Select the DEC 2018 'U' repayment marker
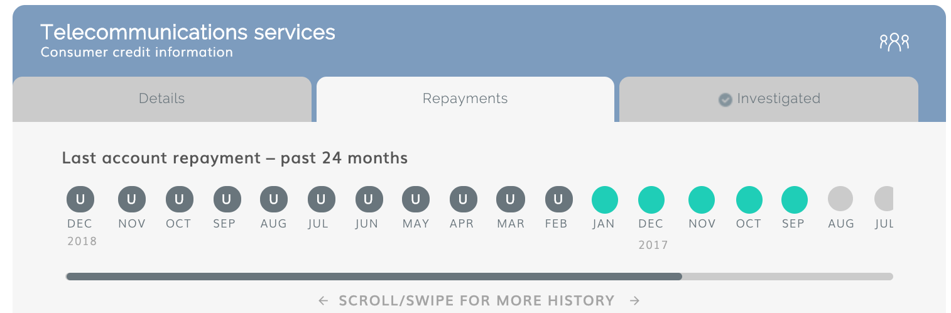Viewport: 951px width, 313px height. click(80, 199)
